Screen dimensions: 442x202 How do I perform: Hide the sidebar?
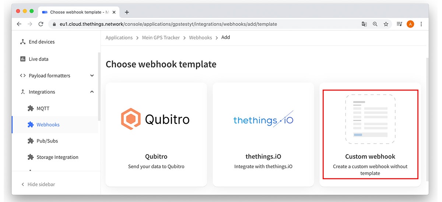click(38, 184)
